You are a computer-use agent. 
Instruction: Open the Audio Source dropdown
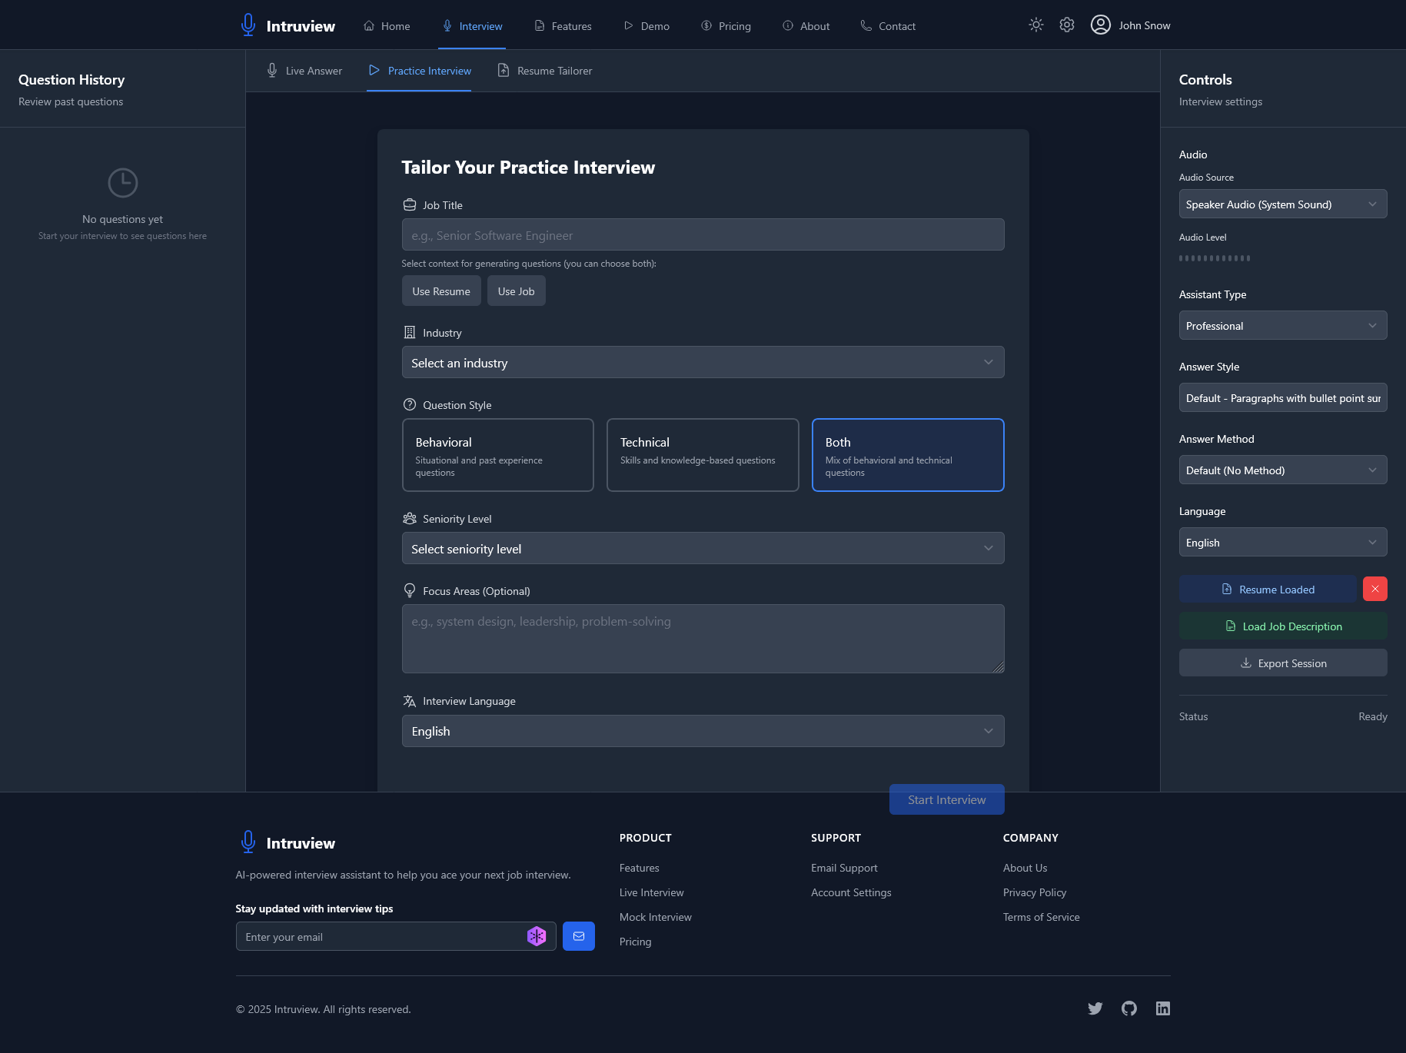coord(1283,204)
